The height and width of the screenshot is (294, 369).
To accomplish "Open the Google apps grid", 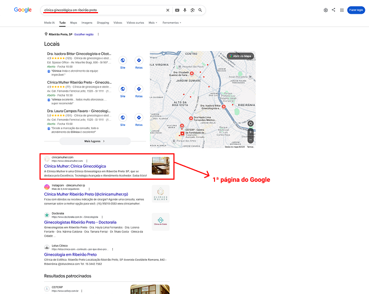I will (342, 10).
